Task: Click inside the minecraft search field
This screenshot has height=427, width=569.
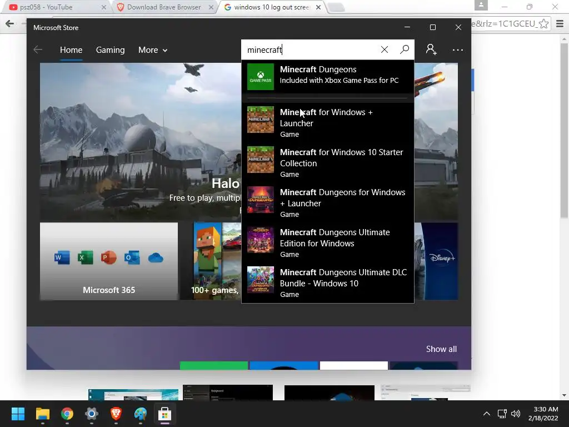Action: [312, 49]
